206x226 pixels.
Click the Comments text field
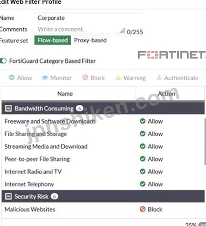coord(77,30)
